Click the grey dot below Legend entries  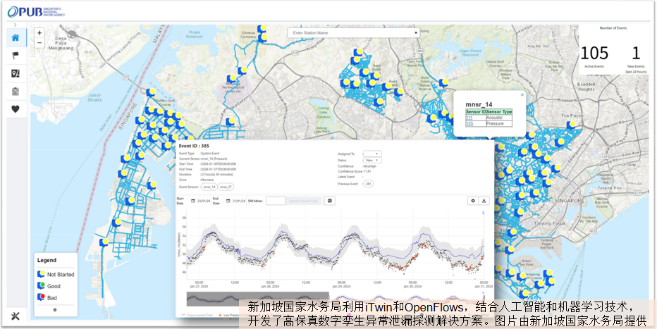click(x=55, y=310)
